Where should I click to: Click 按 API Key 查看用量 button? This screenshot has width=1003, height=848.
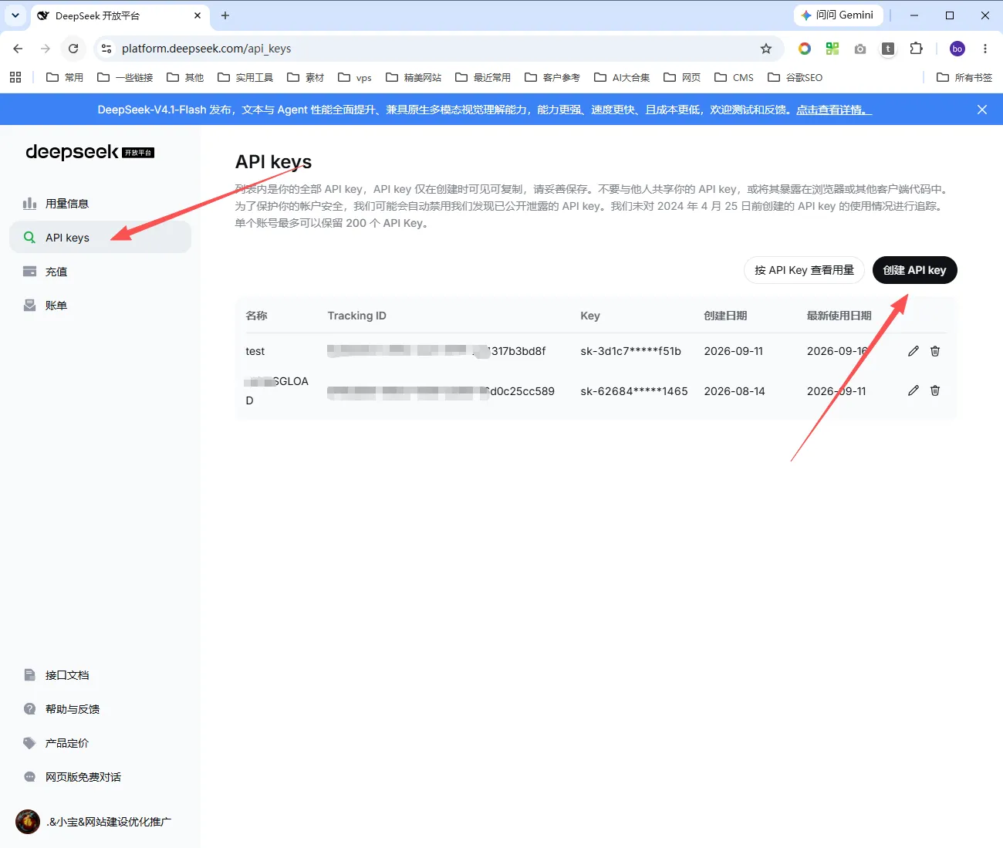[x=804, y=270]
